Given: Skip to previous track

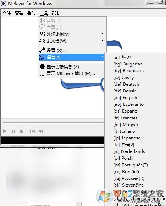Looking at the screenshot, I should click(33, 131).
